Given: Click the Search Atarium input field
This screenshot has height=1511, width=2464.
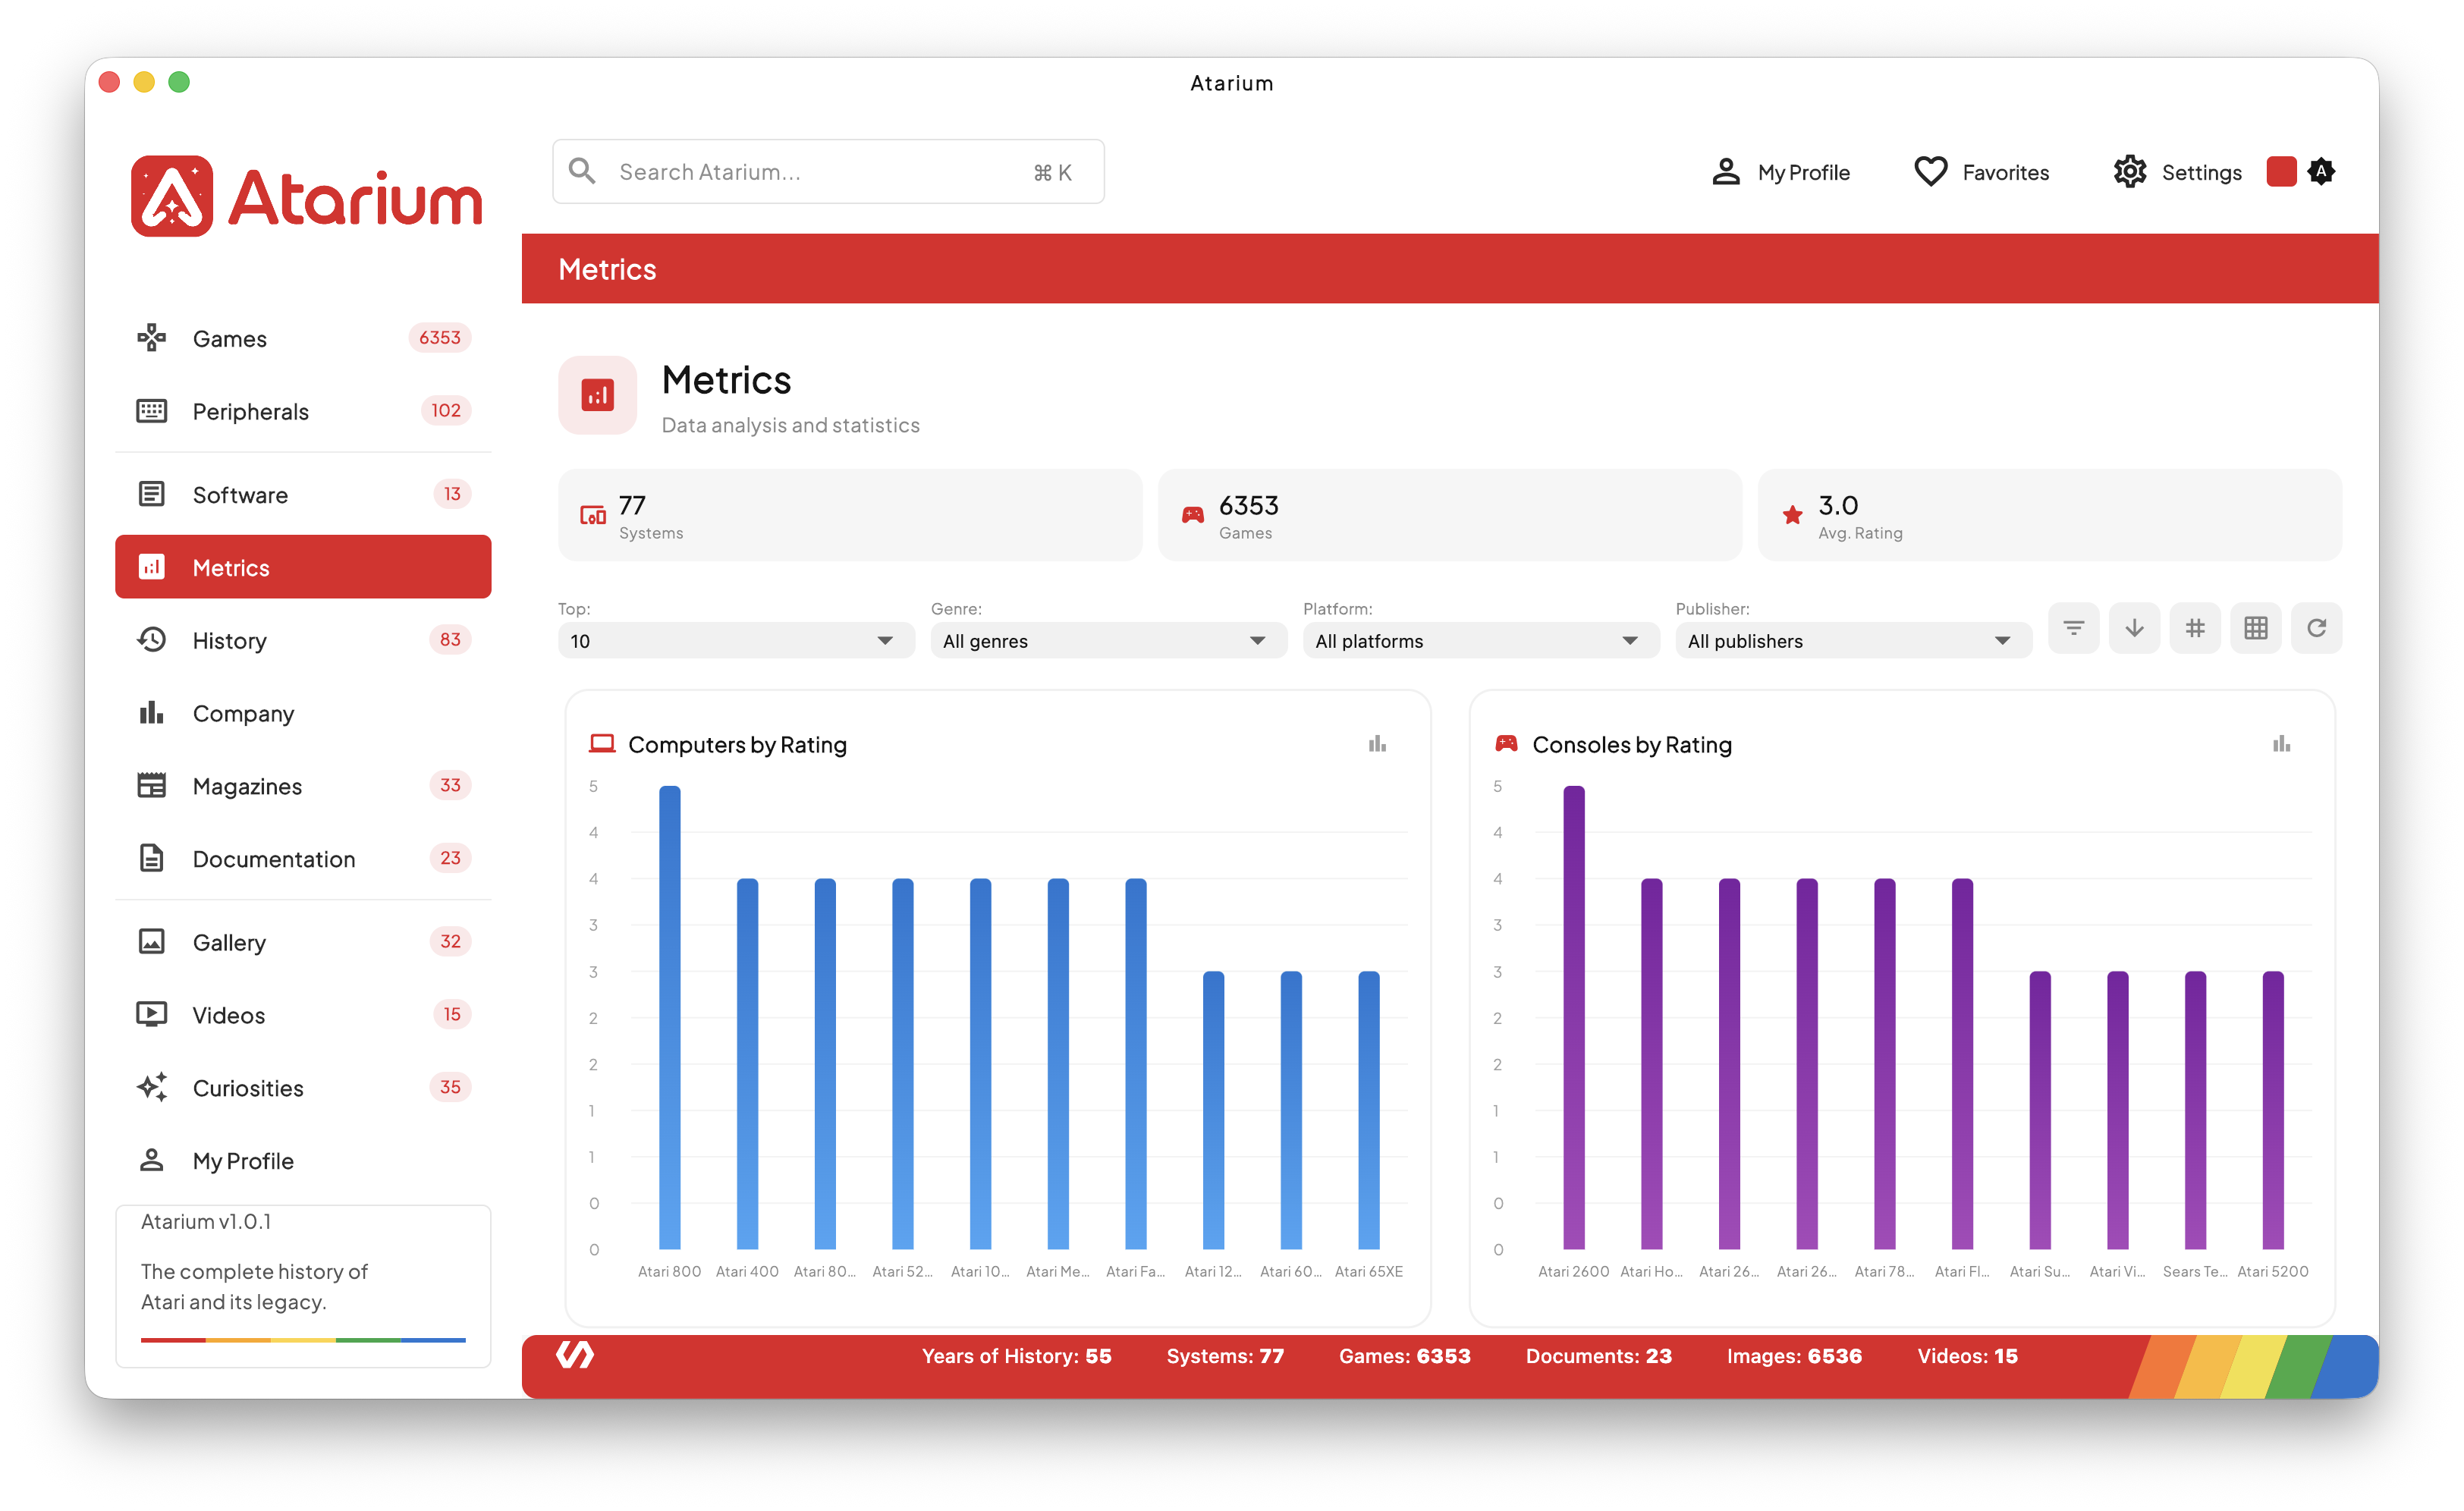Looking at the screenshot, I should 828,172.
